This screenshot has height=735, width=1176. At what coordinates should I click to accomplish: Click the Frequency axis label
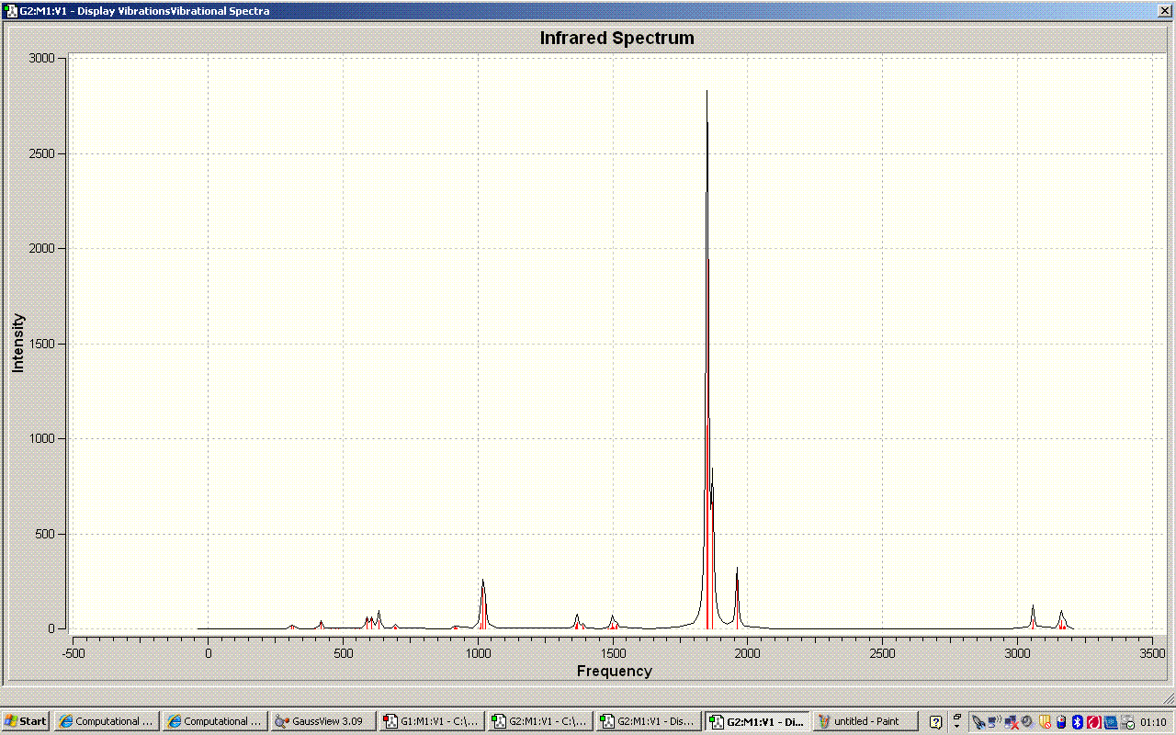pos(615,671)
